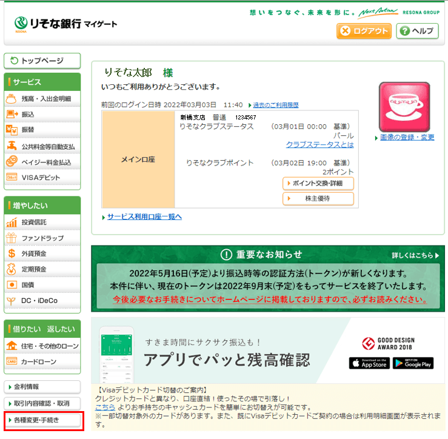Click the 振替 yen exchange icon
448x439 pixels.
[12, 130]
